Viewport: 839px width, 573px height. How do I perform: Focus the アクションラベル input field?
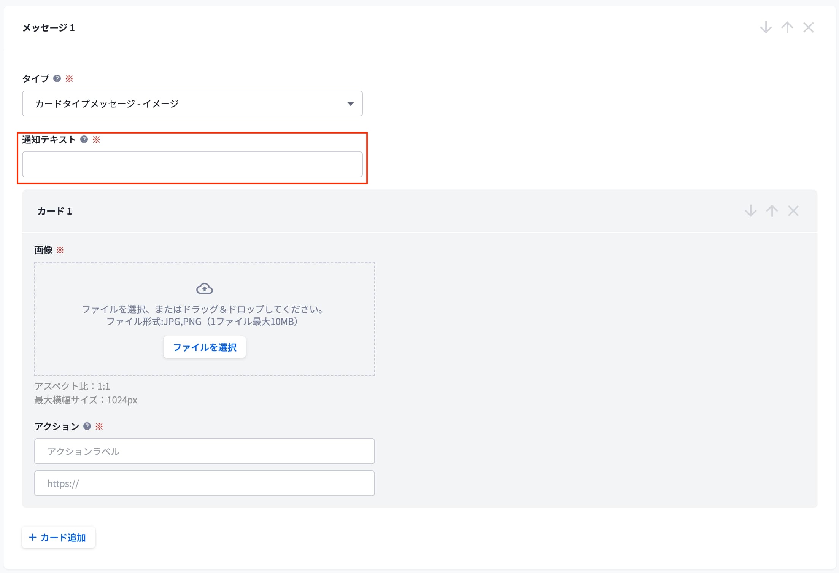pos(205,451)
